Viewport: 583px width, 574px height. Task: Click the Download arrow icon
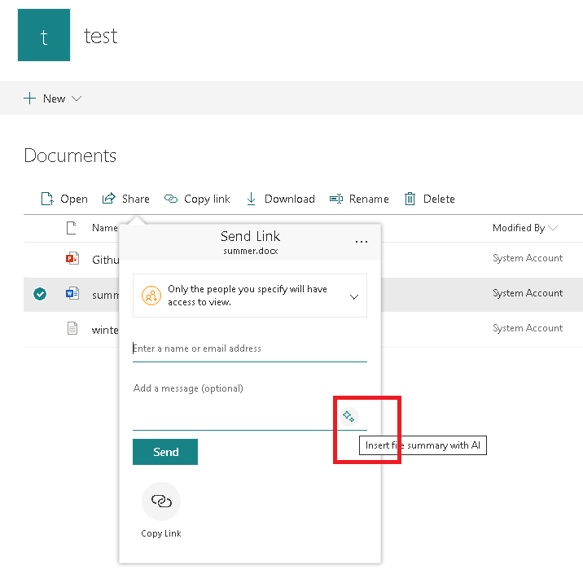[252, 199]
